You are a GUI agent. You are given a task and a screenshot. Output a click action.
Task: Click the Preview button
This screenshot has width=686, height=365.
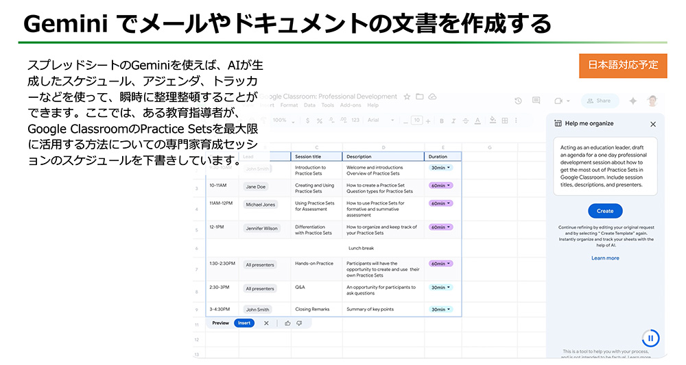pos(220,323)
